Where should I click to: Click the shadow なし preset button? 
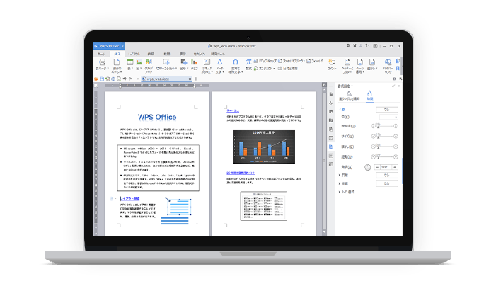[387, 110]
